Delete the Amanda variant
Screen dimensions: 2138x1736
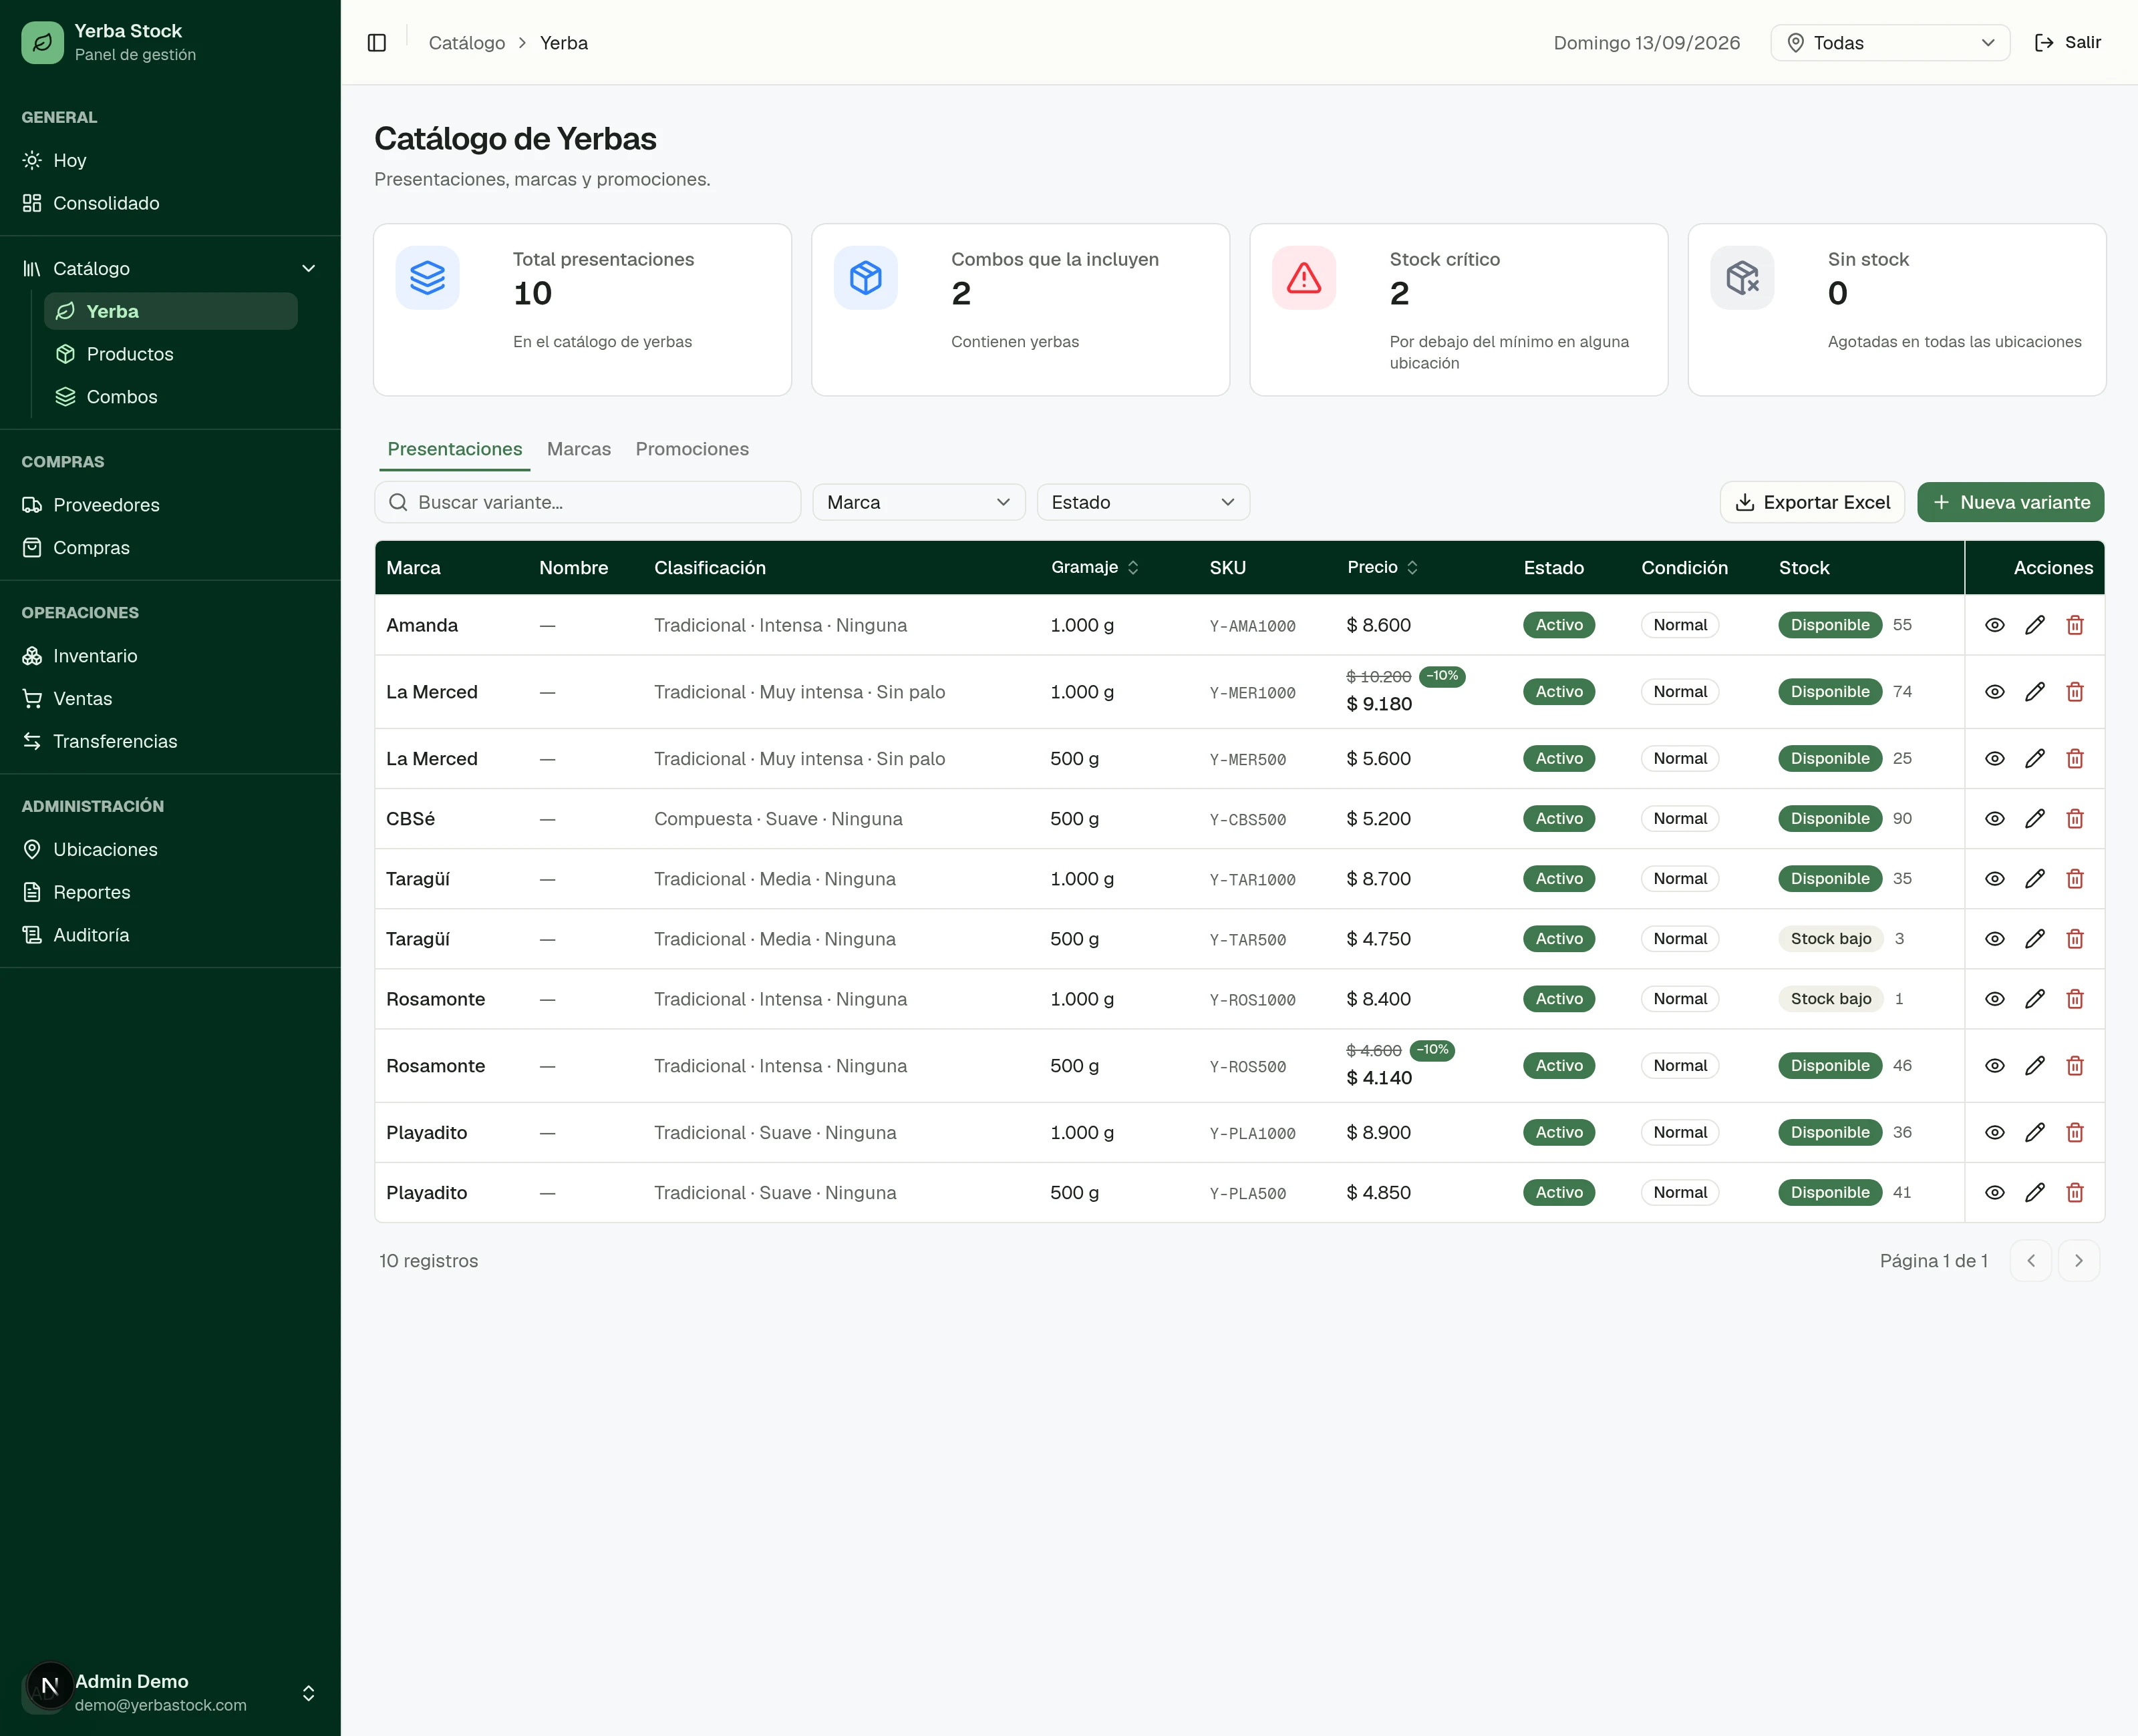[2075, 625]
